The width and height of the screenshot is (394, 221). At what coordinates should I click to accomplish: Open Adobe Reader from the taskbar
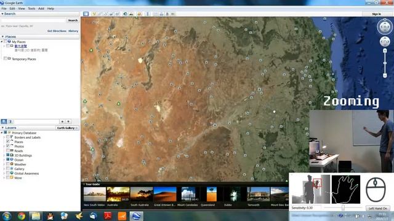(108, 216)
